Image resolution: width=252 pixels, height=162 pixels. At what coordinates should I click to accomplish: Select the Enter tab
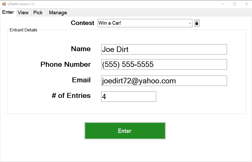coord(8,12)
